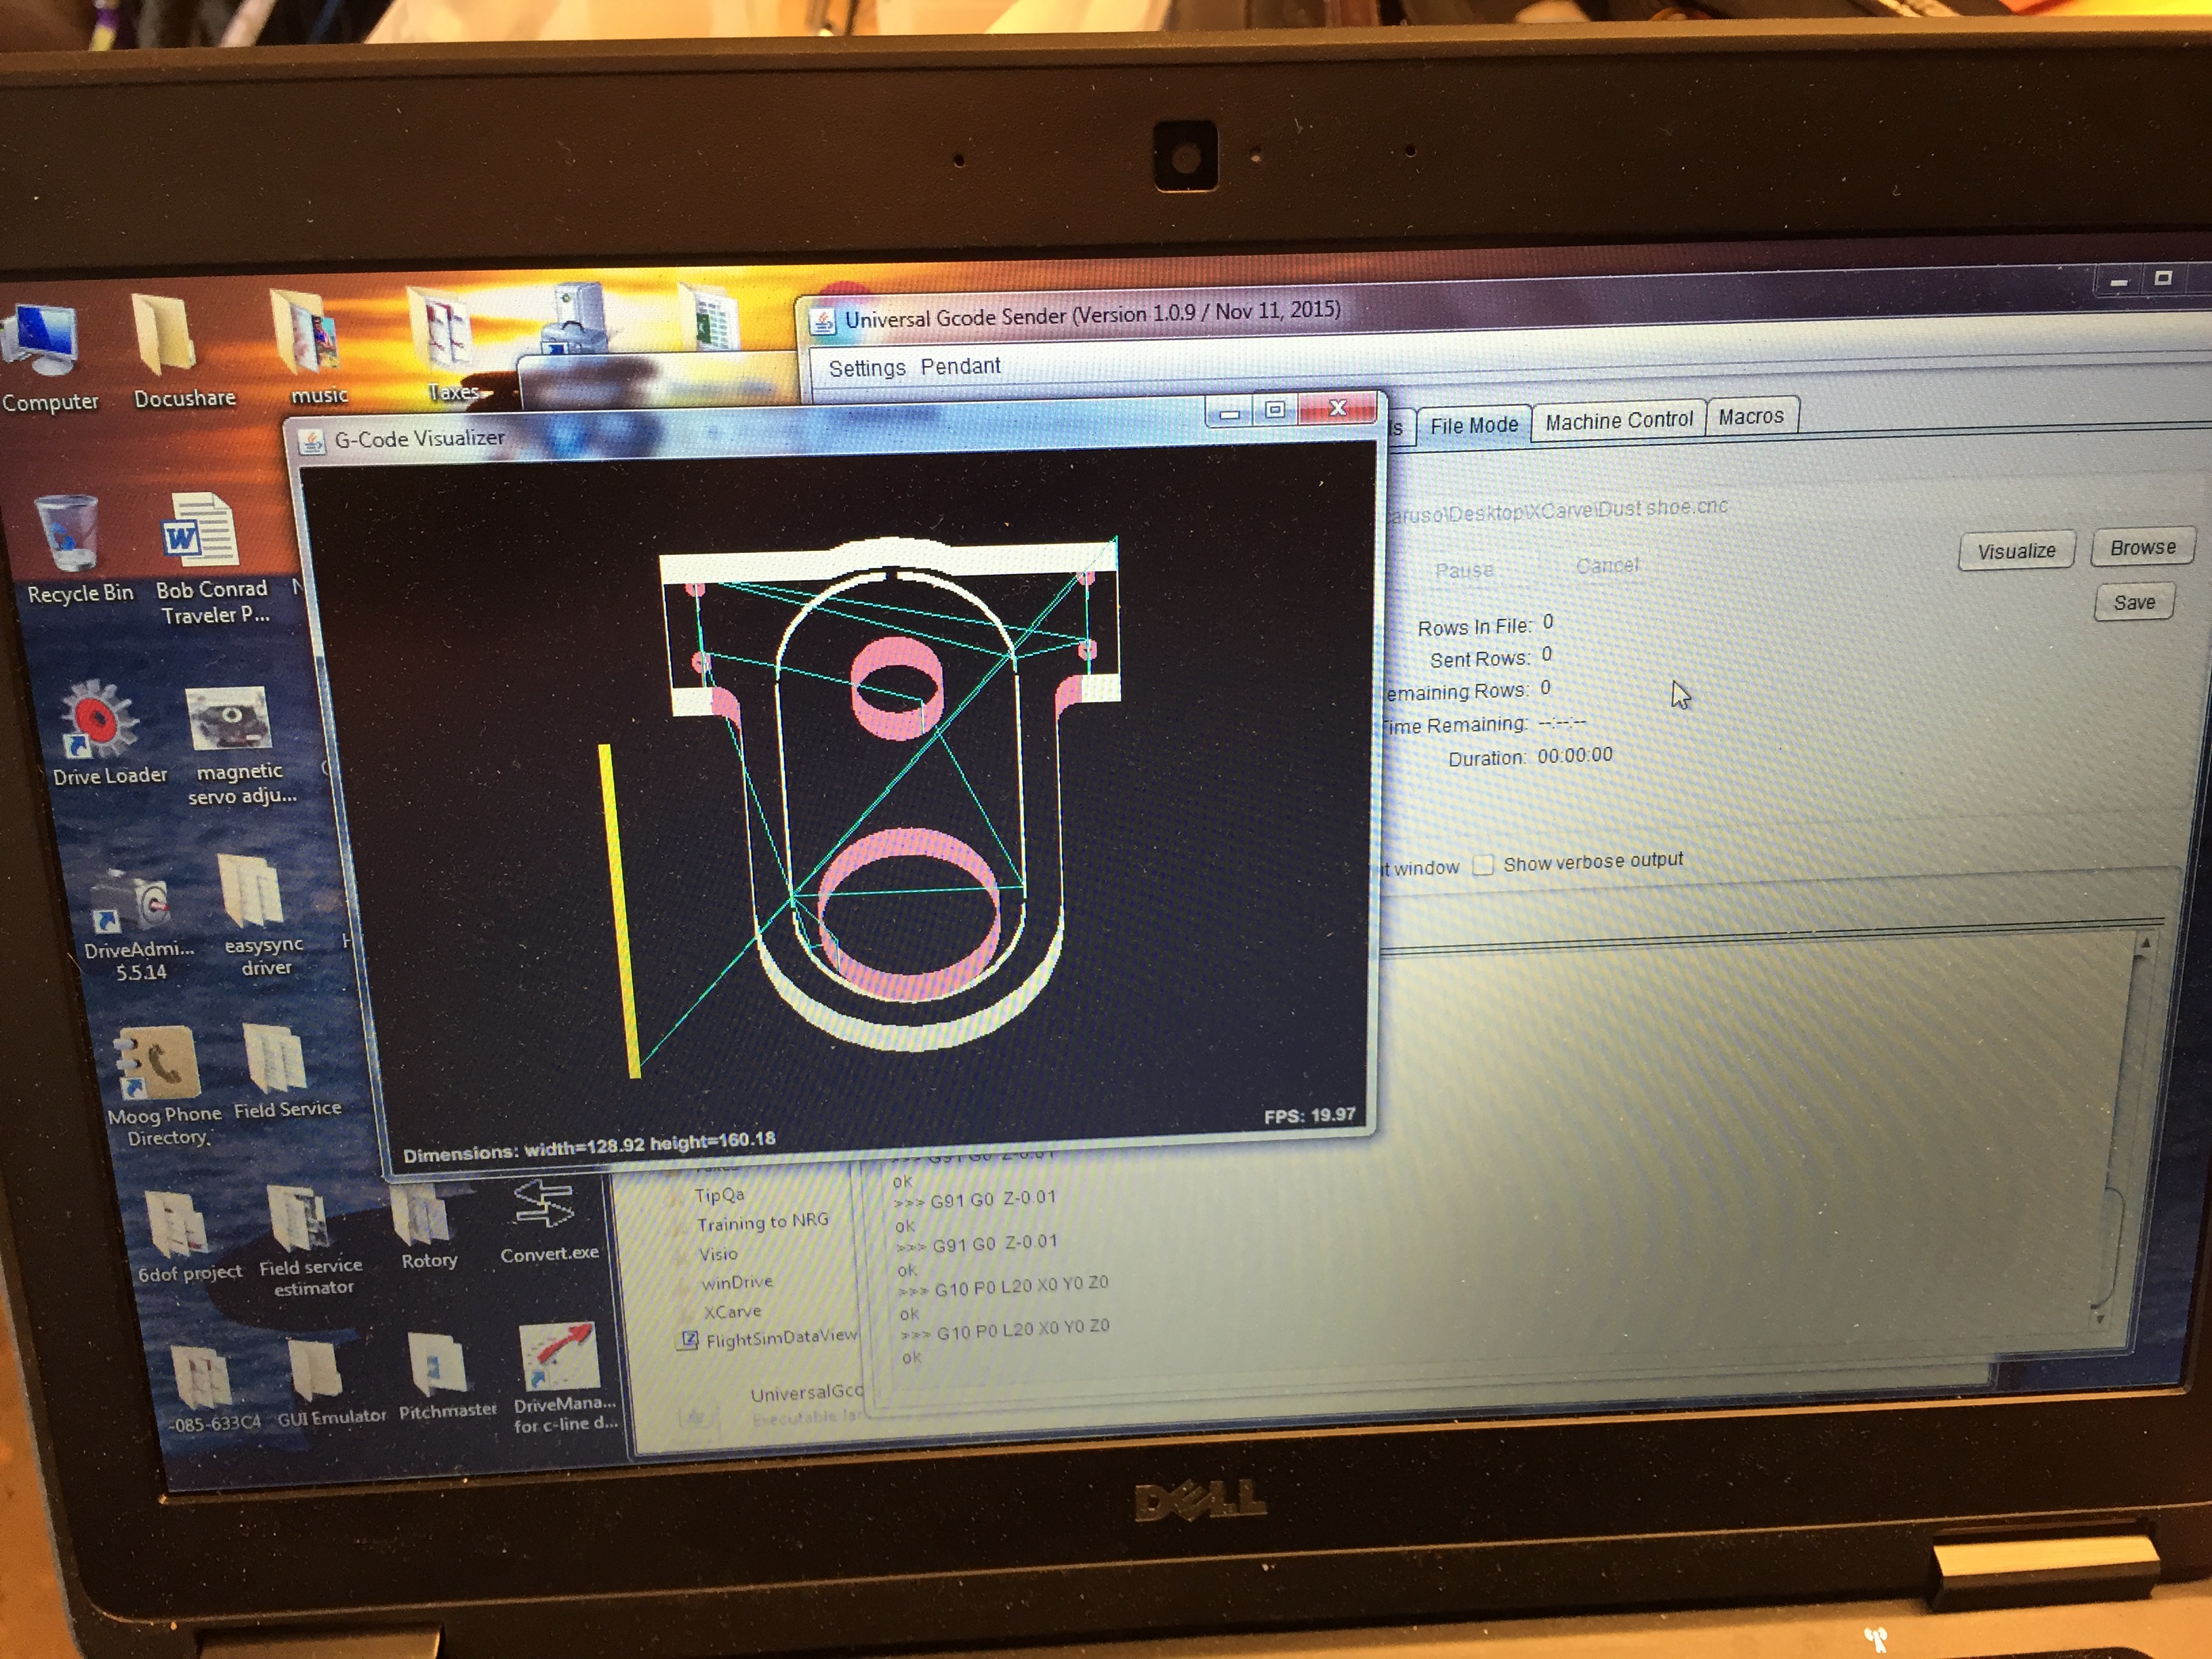
Task: Switch to the Machine Control tab
Action: (x=1618, y=420)
